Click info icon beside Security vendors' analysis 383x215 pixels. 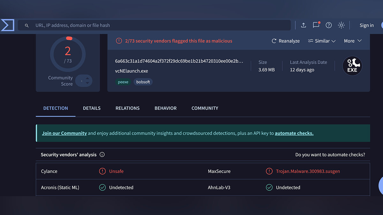point(102,154)
